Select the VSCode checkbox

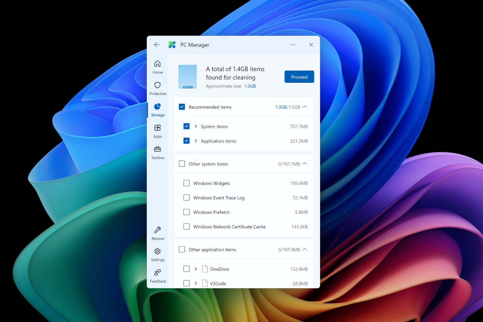(186, 283)
